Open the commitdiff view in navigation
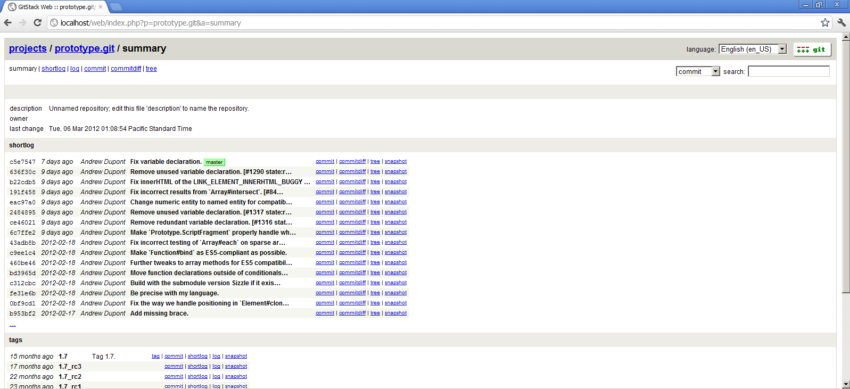Viewport: 850px width, 389px height. pos(126,69)
